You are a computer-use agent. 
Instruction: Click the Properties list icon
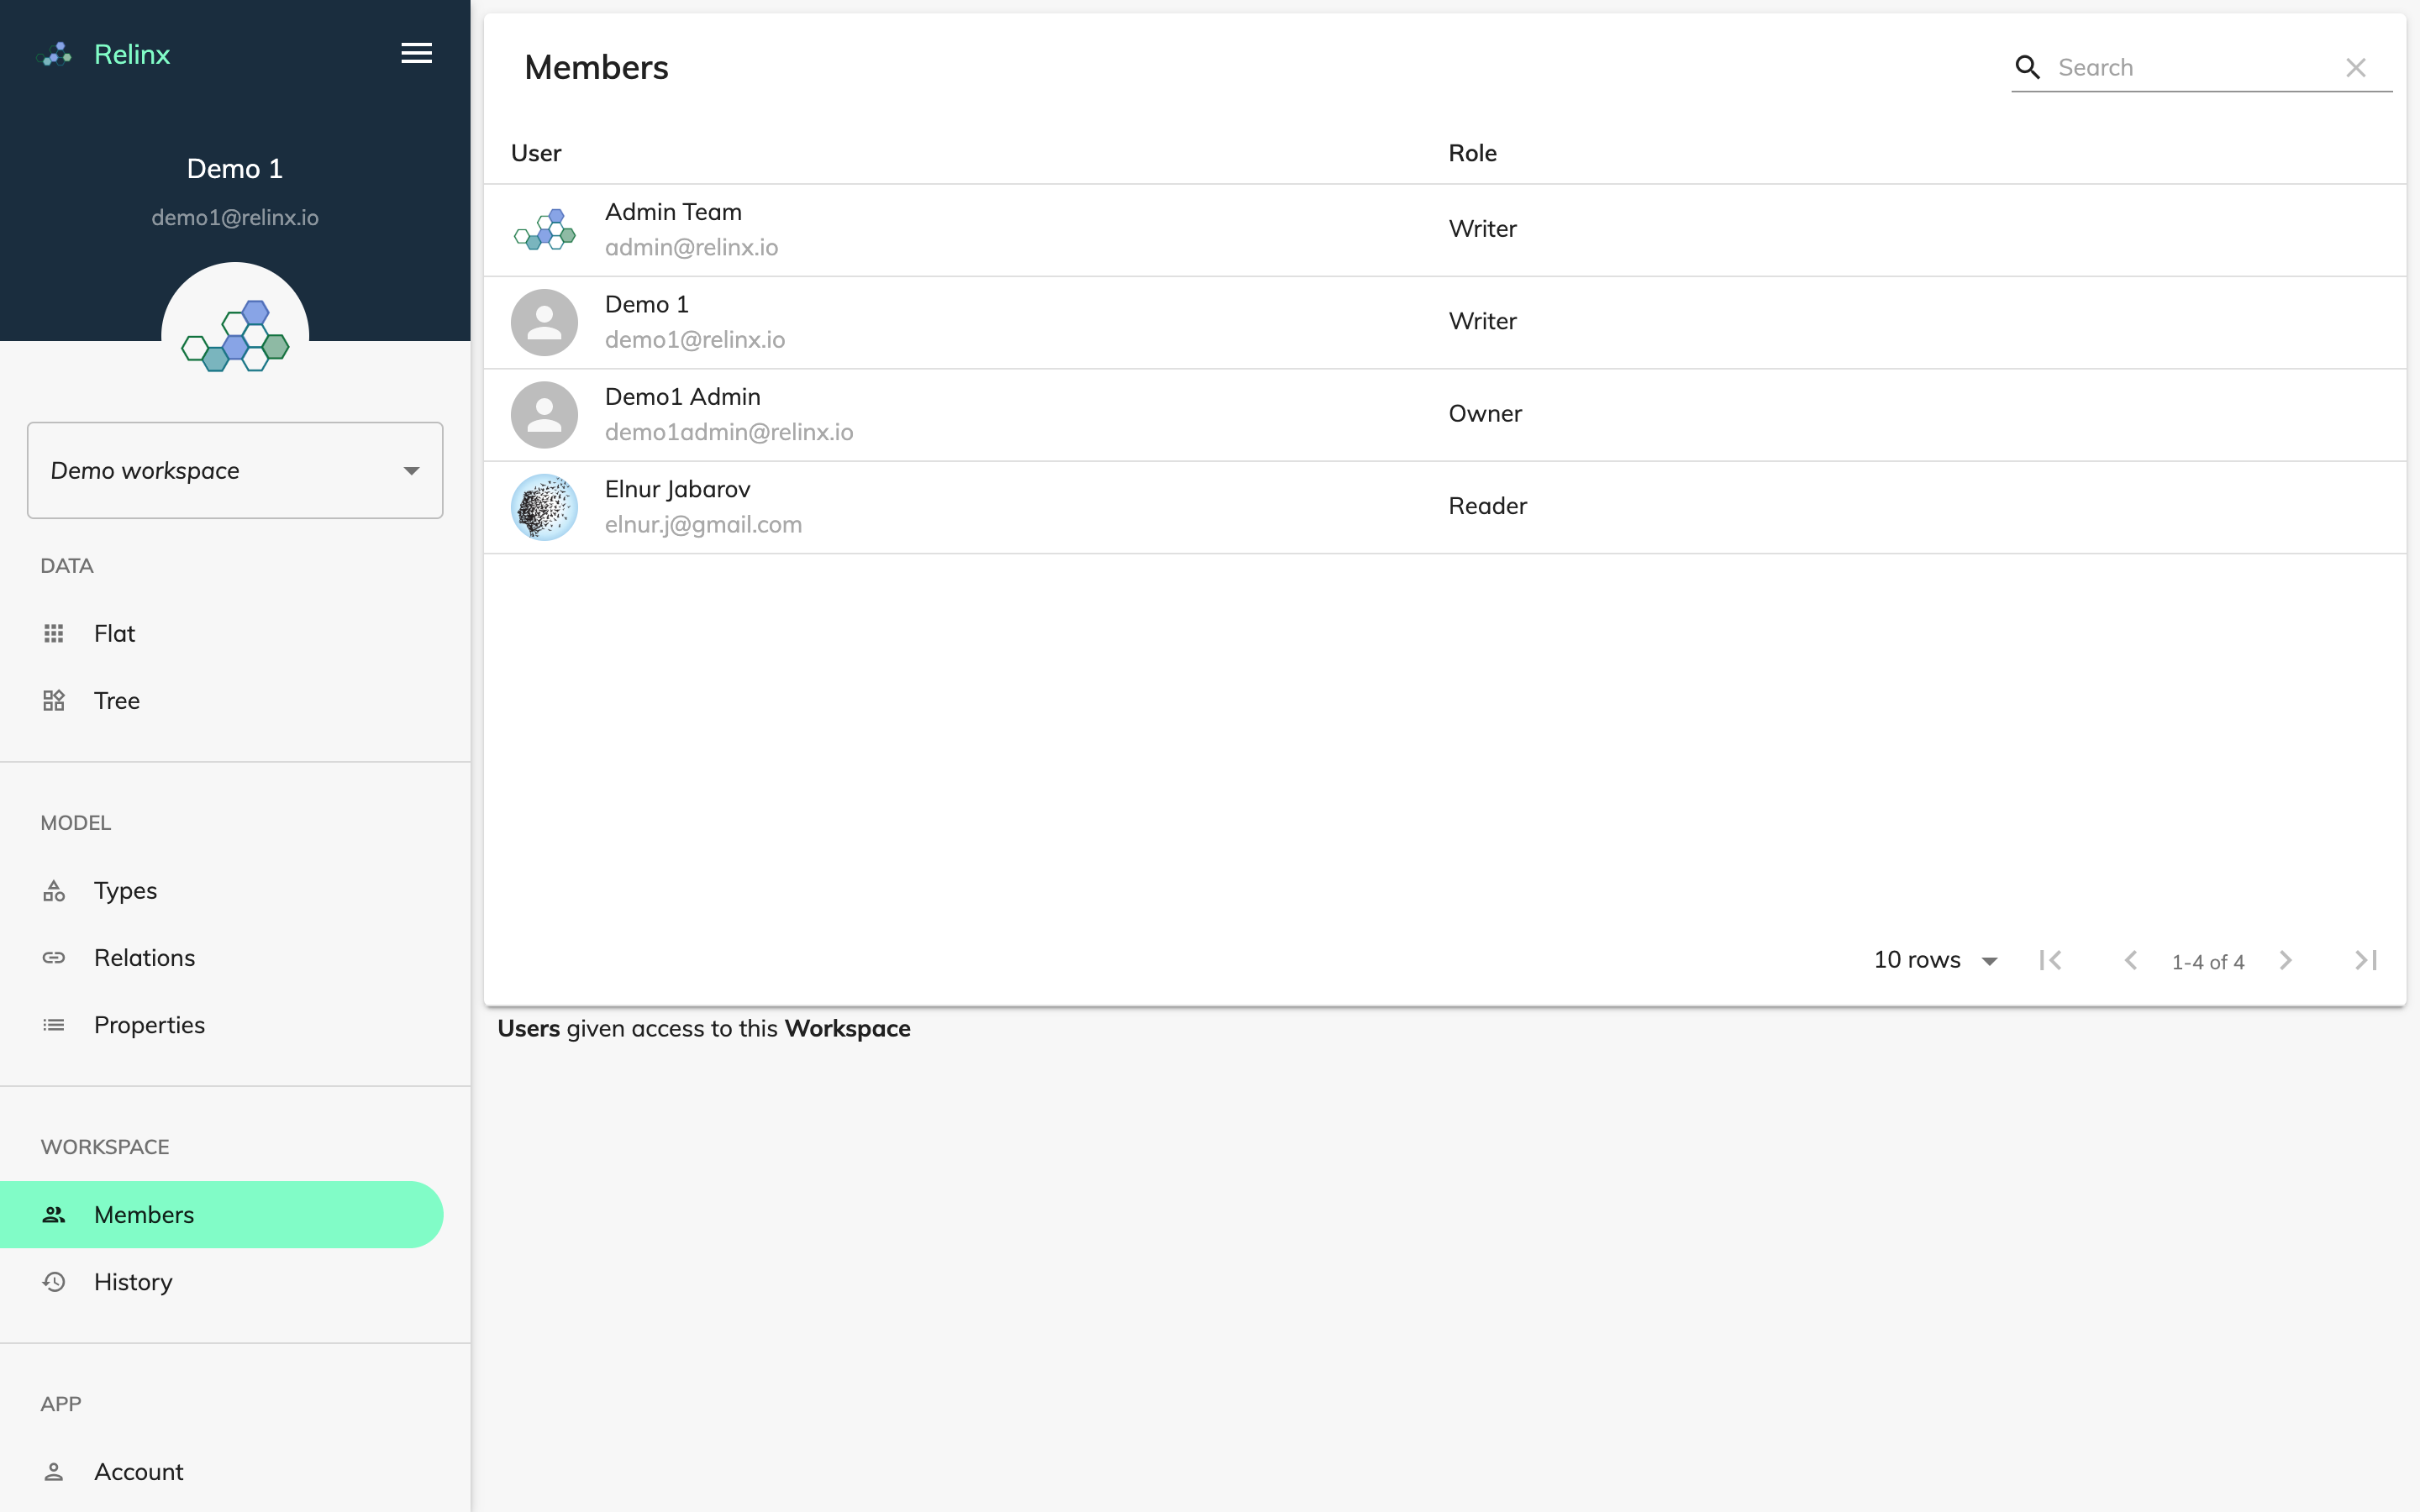coord(54,1024)
